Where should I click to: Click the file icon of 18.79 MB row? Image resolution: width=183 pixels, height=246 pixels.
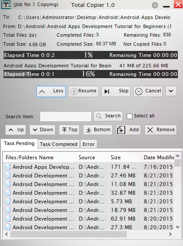(x=8, y=210)
